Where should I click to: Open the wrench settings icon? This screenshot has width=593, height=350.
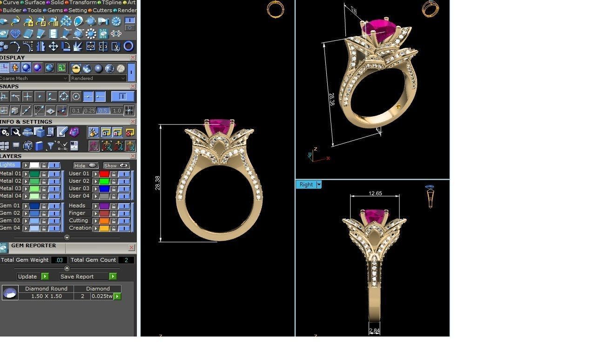click(x=16, y=132)
